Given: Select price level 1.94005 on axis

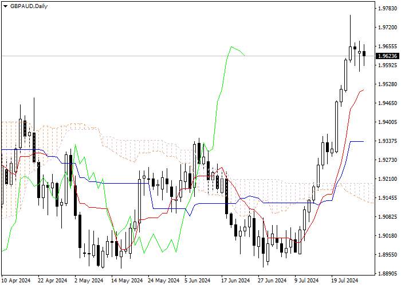Looking at the screenshot, I should tap(387, 122).
